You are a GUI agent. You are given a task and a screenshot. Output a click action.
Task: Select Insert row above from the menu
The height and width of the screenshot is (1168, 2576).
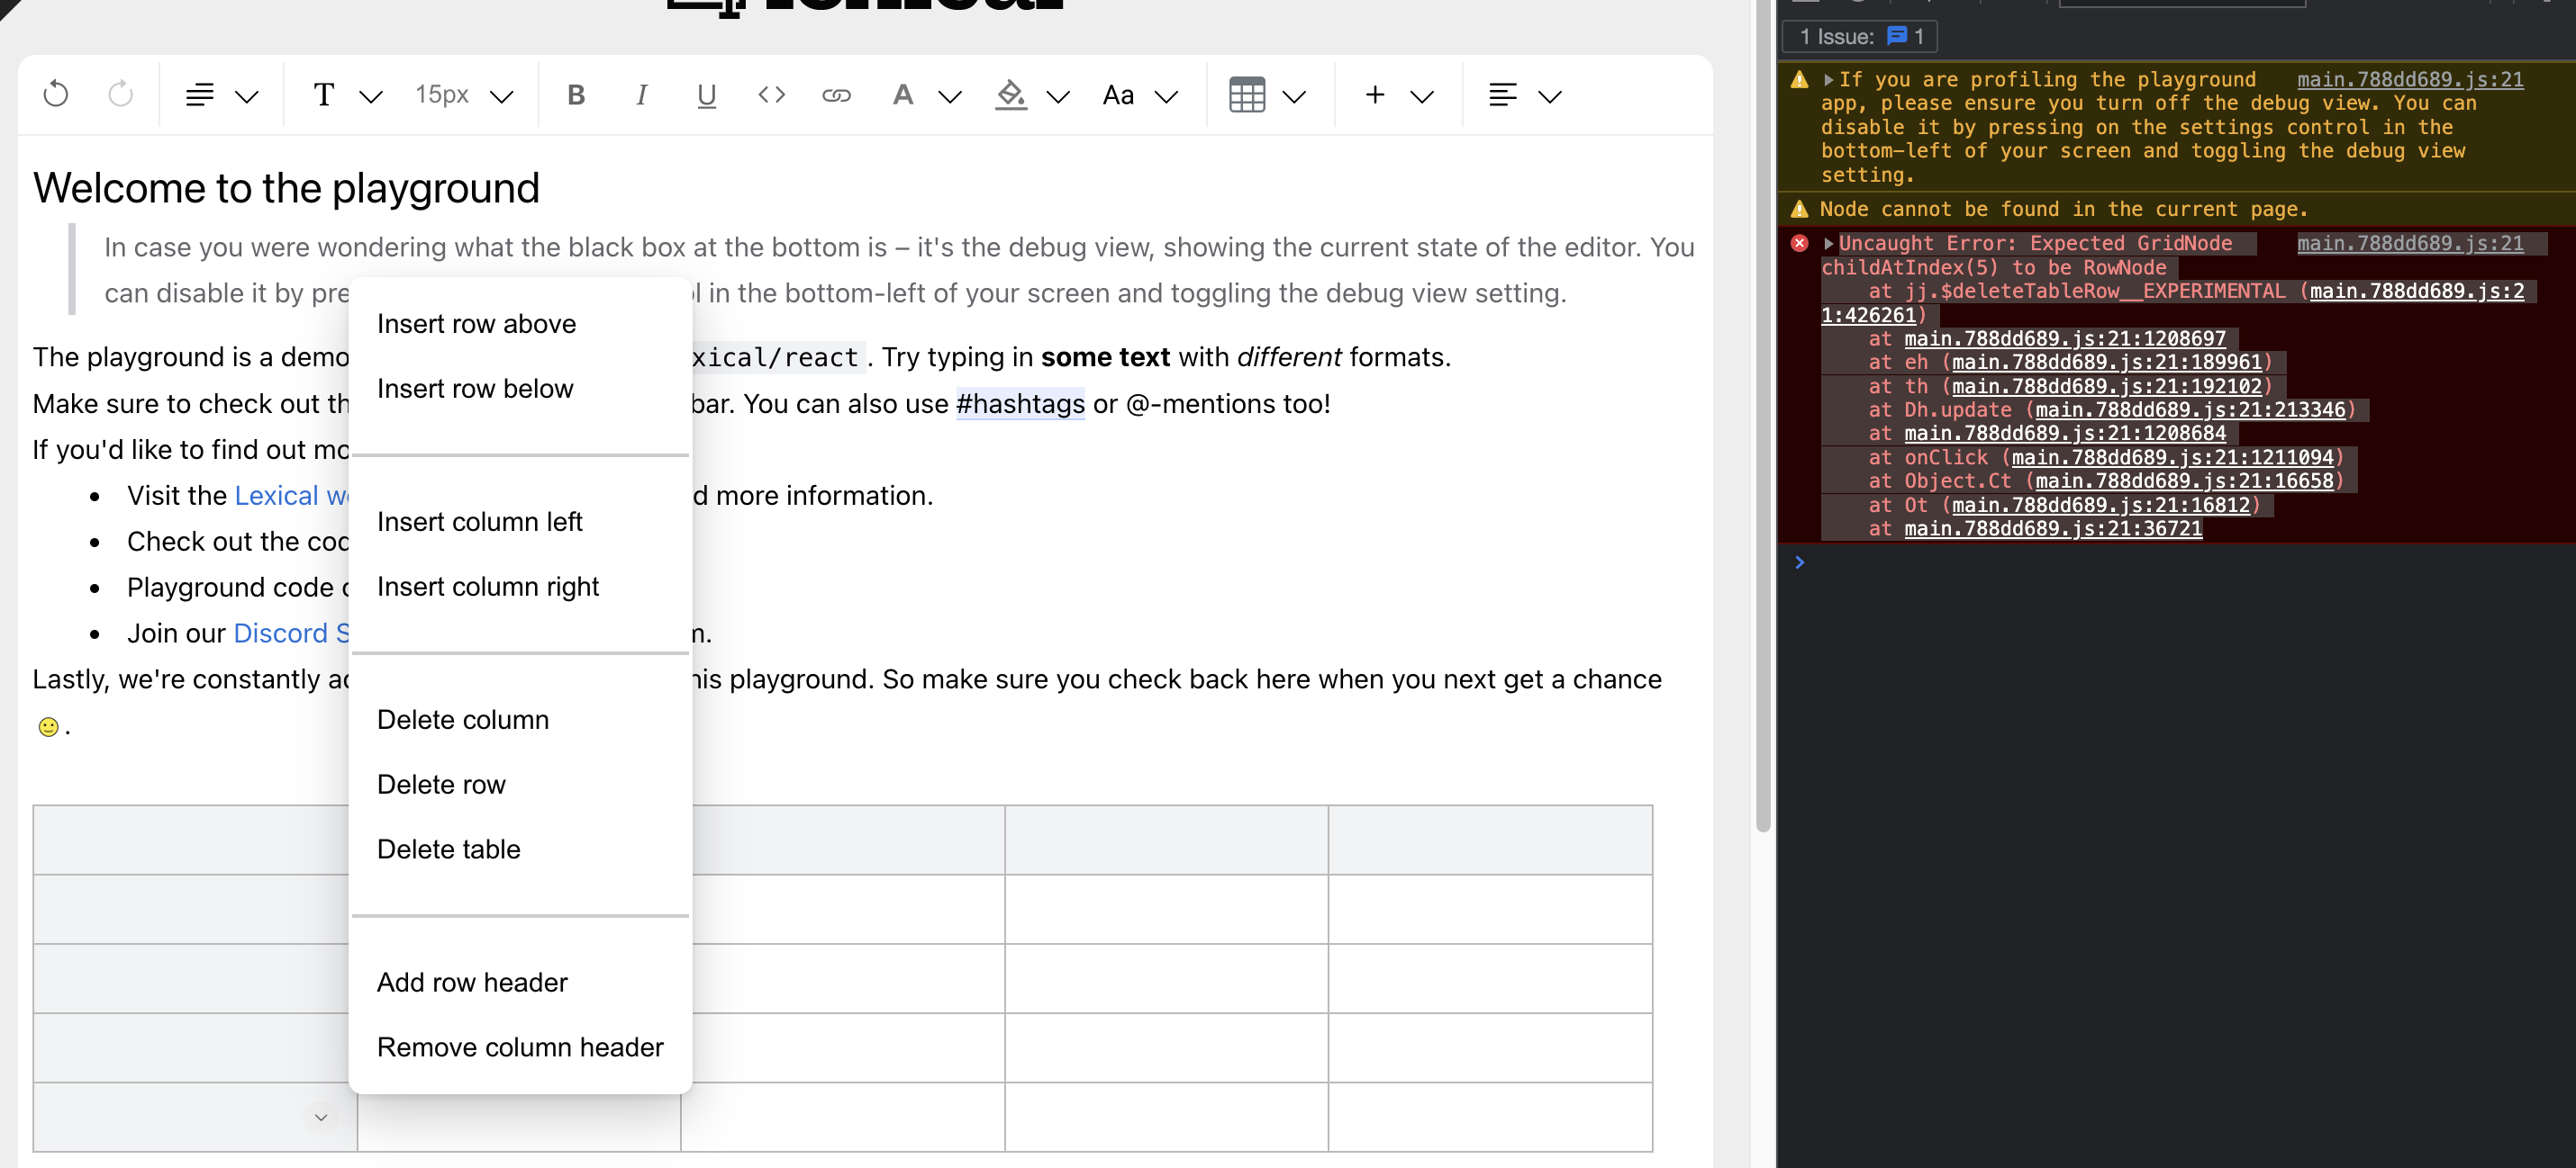[x=477, y=323]
